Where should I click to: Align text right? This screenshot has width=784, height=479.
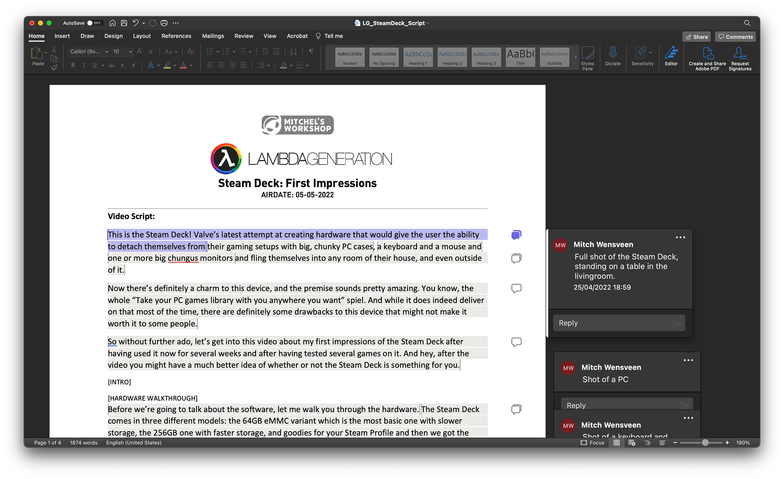232,65
